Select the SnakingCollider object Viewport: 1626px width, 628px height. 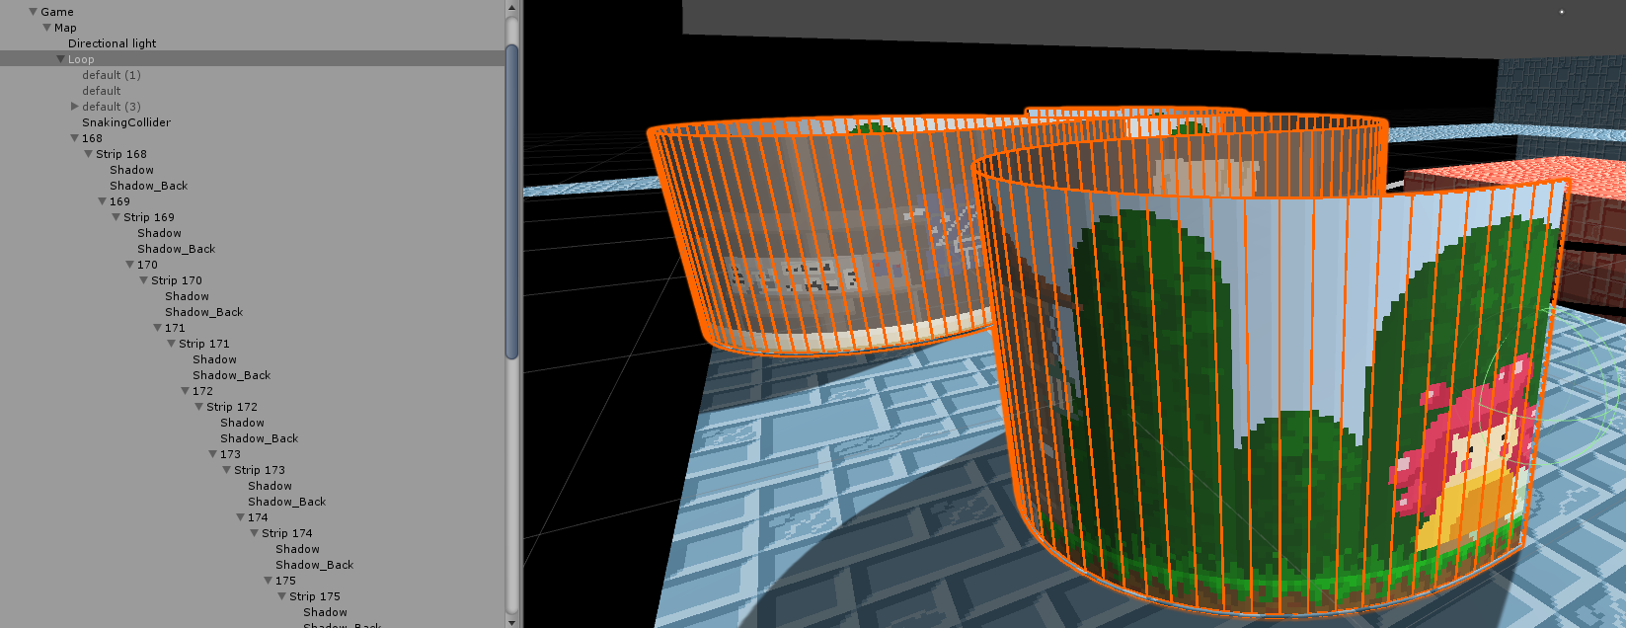pyautogui.click(x=126, y=122)
